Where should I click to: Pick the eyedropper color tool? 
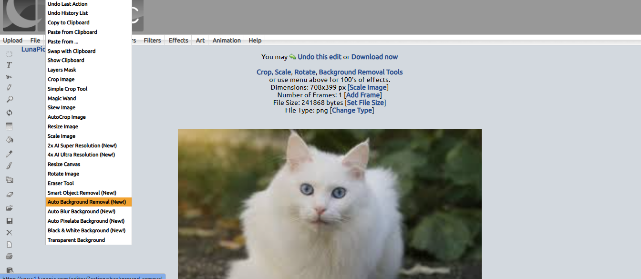tap(9, 154)
